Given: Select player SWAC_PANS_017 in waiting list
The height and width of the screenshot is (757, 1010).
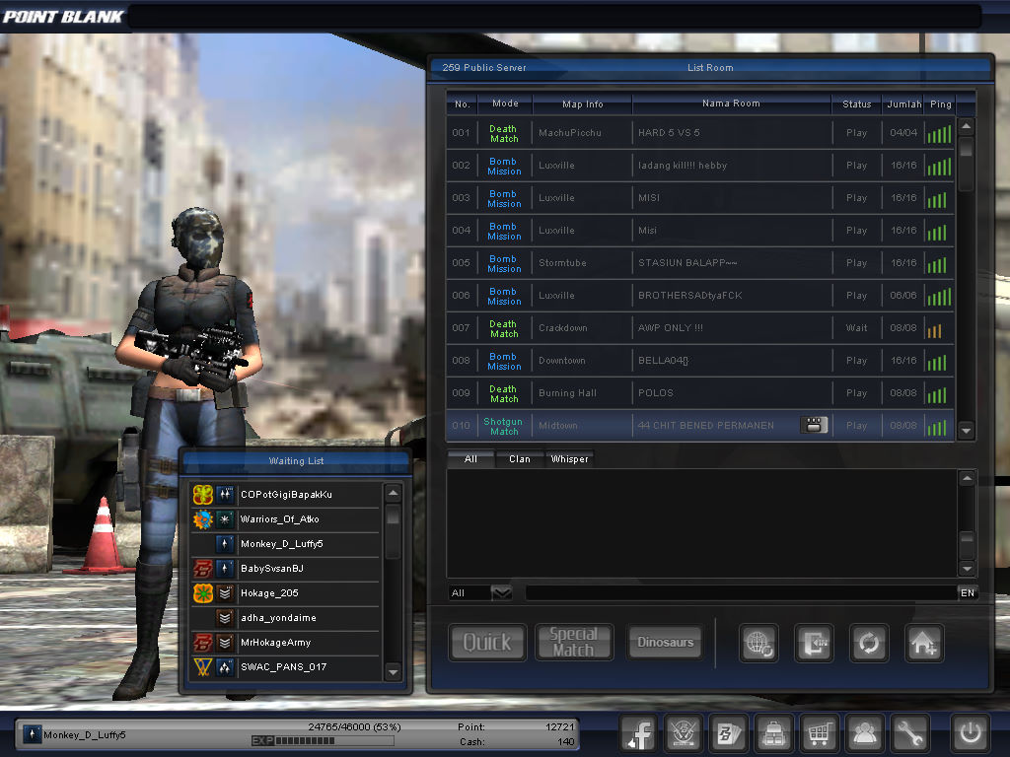Looking at the screenshot, I should [x=285, y=667].
